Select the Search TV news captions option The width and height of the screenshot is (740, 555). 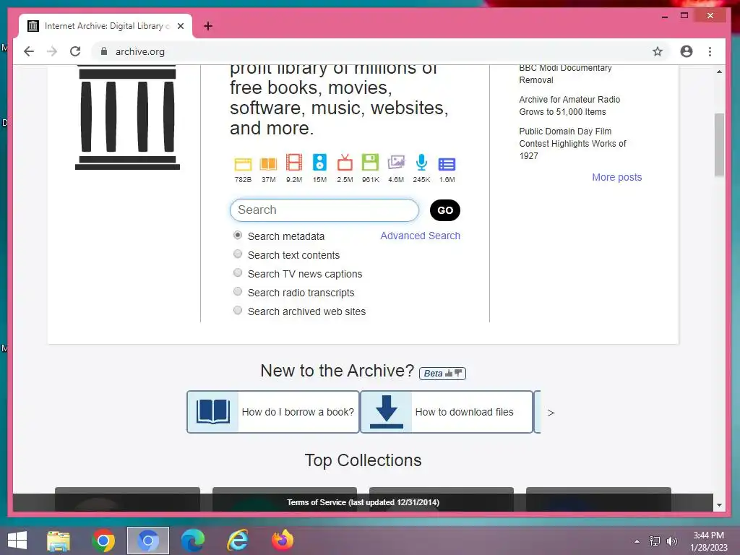(238, 272)
